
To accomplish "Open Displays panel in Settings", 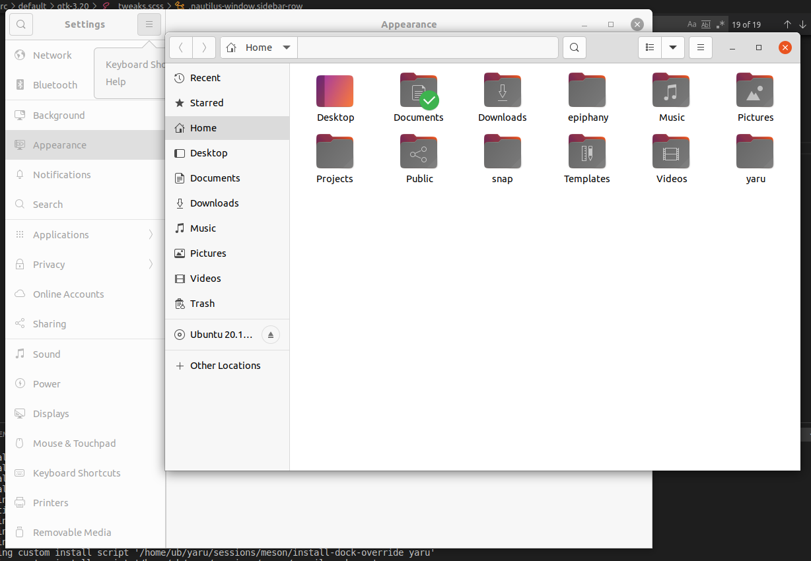I will pos(85,414).
